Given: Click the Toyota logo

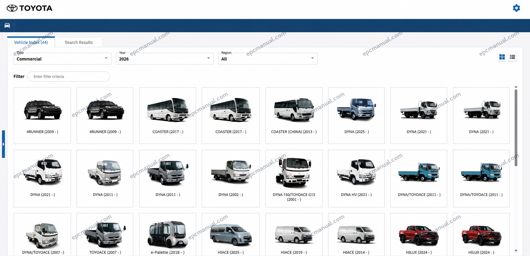Looking at the screenshot, I should tap(30, 8).
